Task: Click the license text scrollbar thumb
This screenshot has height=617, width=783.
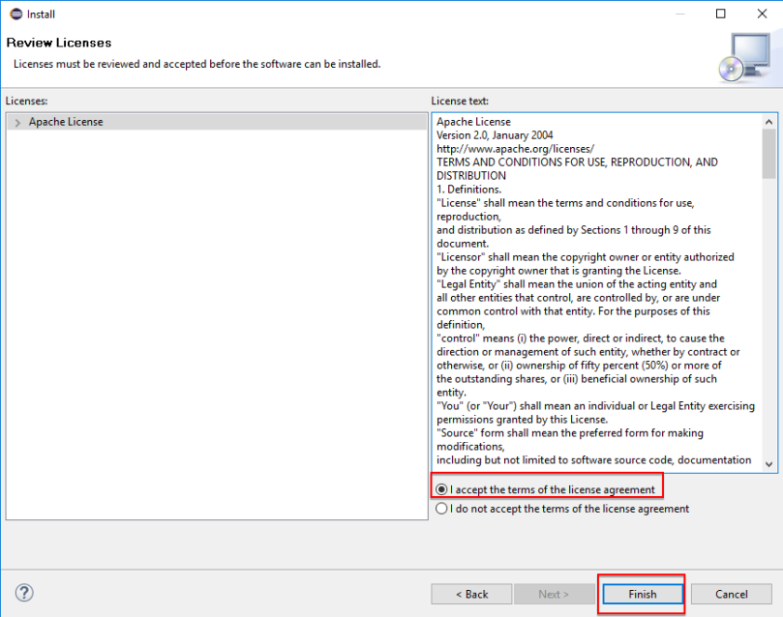Action: [x=769, y=154]
